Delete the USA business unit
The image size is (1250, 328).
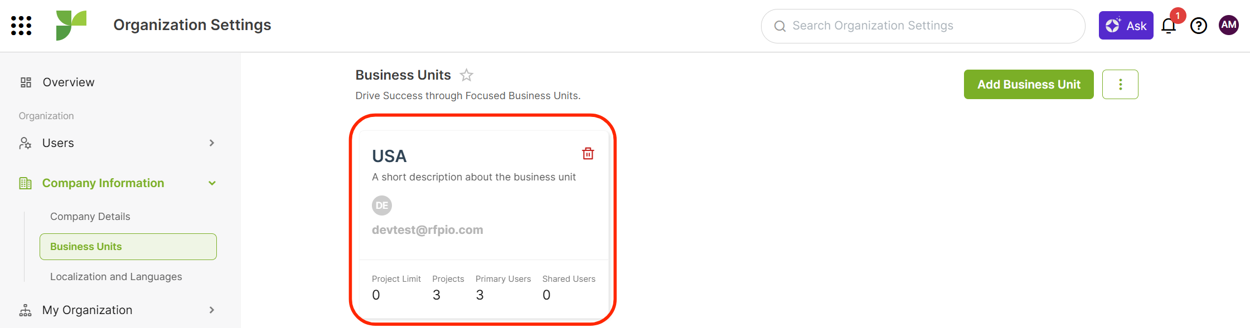coord(588,153)
